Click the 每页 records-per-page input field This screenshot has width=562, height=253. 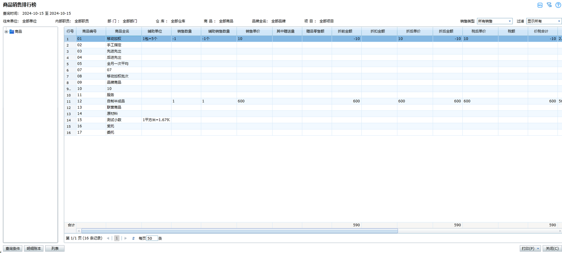click(x=152, y=238)
